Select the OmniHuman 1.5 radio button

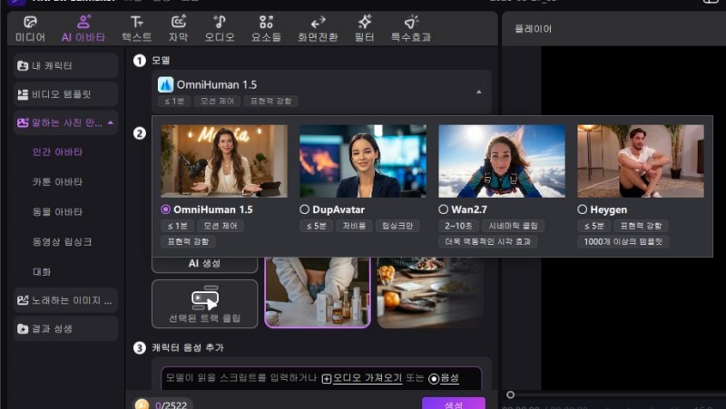165,209
